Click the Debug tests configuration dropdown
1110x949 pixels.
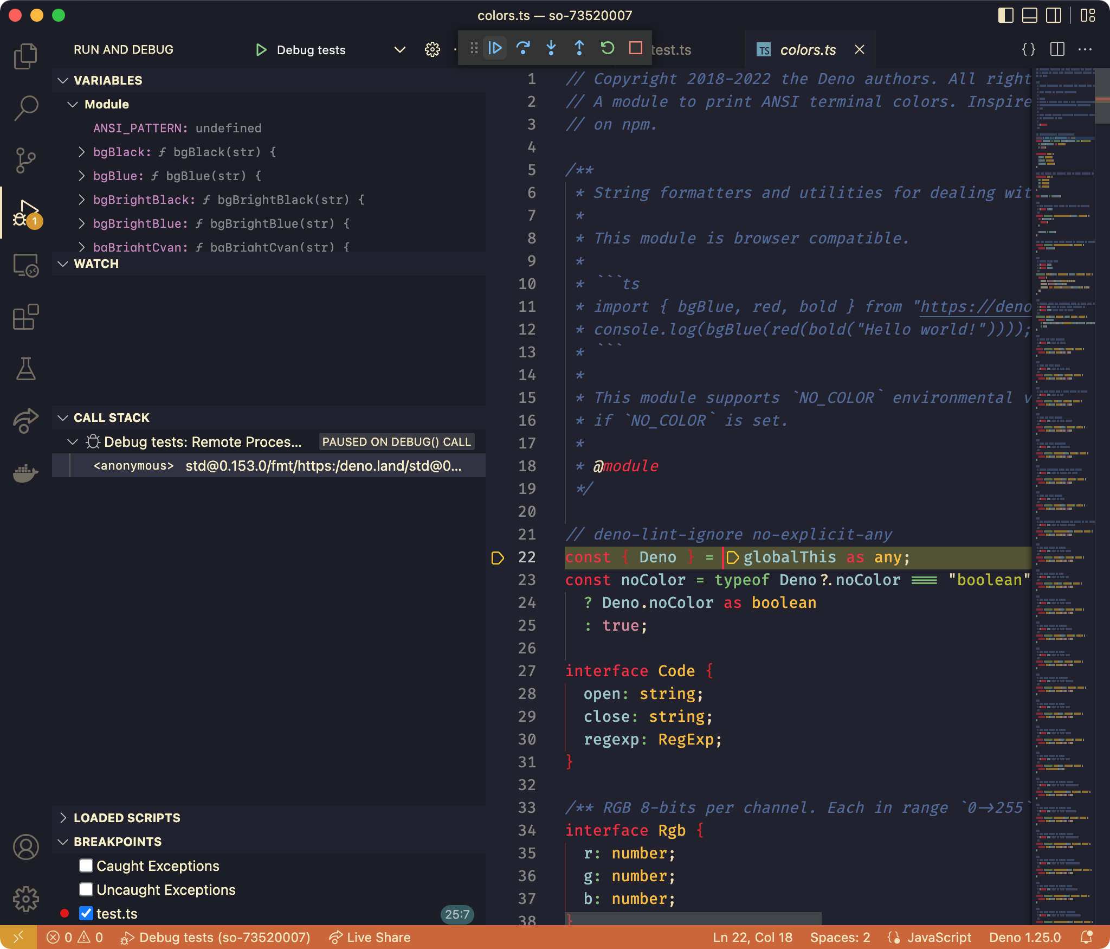(x=400, y=49)
